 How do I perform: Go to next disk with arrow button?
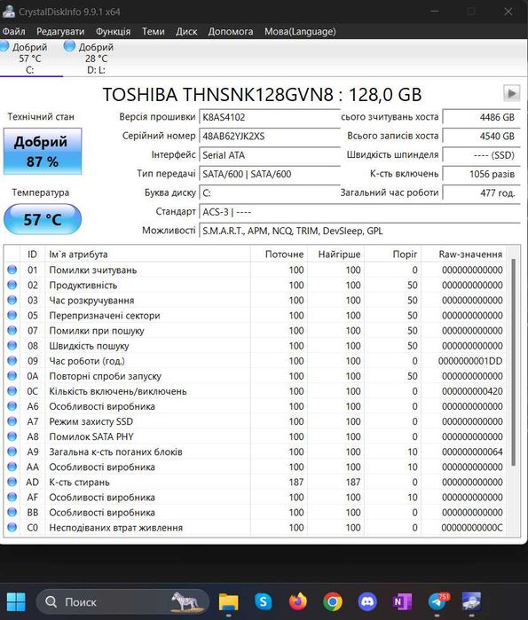(511, 93)
